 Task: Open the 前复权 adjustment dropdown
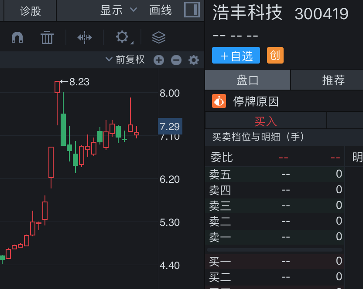click(x=125, y=60)
